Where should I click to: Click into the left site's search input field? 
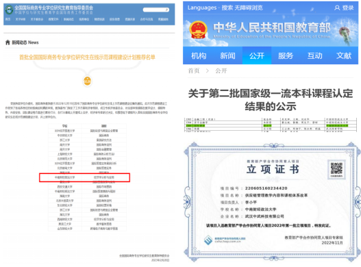tap(154, 10)
